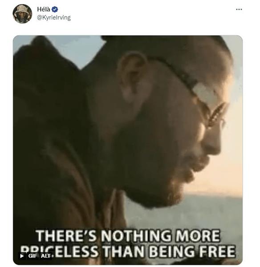Click the blue verified badge beside Hélà
The width and height of the screenshot is (260, 267).
[55, 9]
